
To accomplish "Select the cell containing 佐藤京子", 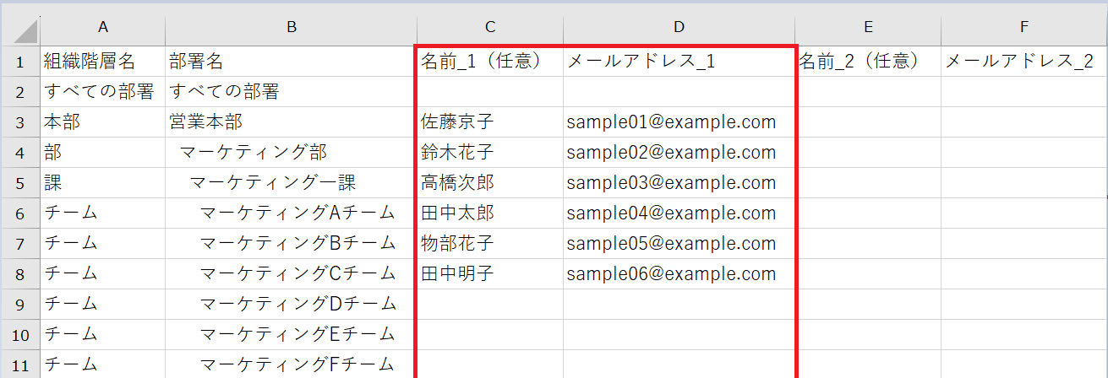I will click(490, 122).
